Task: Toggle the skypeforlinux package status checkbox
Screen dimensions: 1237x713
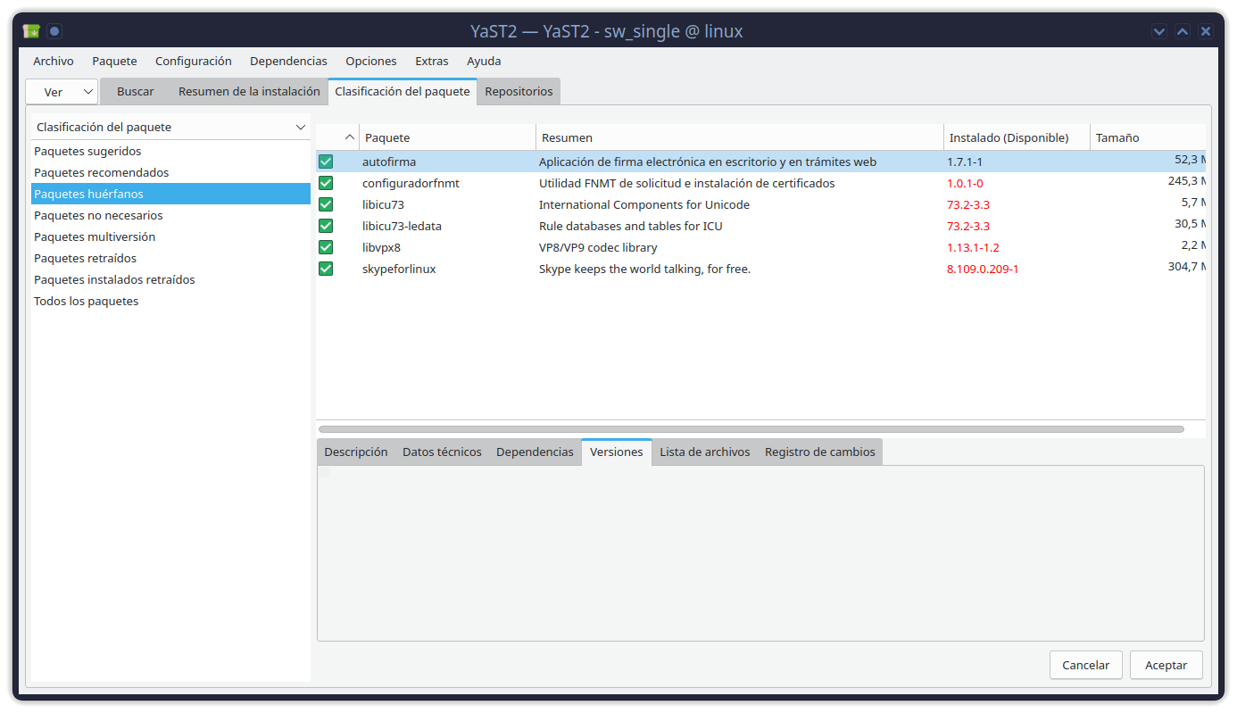Action: point(326,269)
